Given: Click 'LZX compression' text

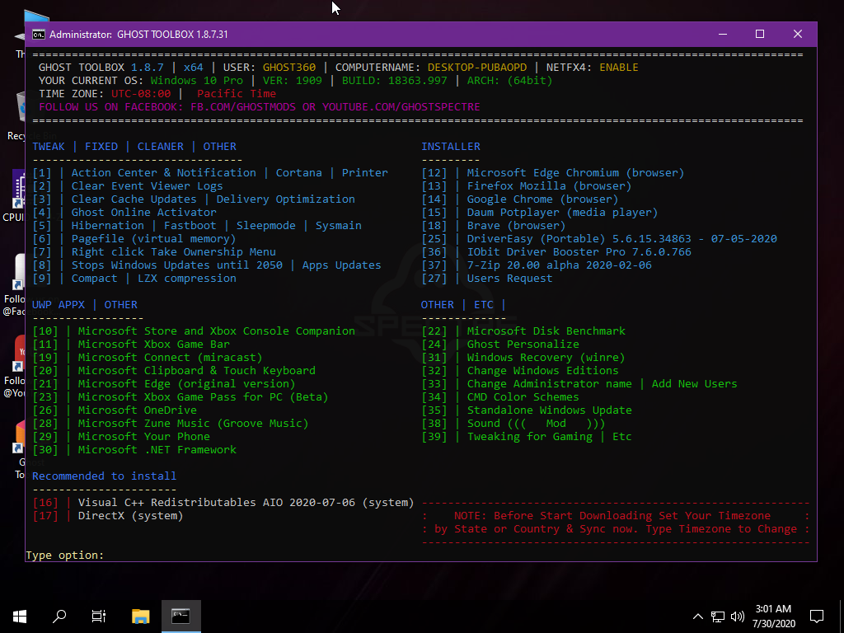Looking at the screenshot, I should (x=187, y=279).
